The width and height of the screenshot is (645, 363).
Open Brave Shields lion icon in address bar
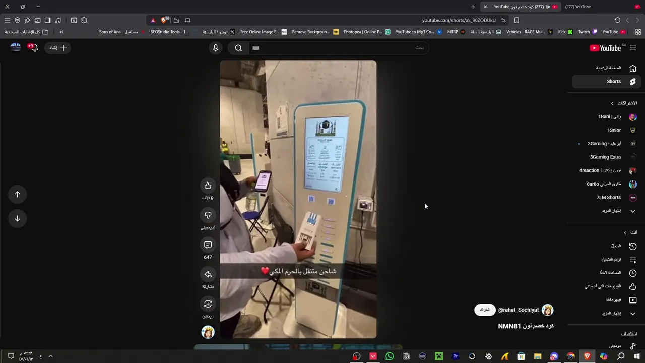coord(164,20)
